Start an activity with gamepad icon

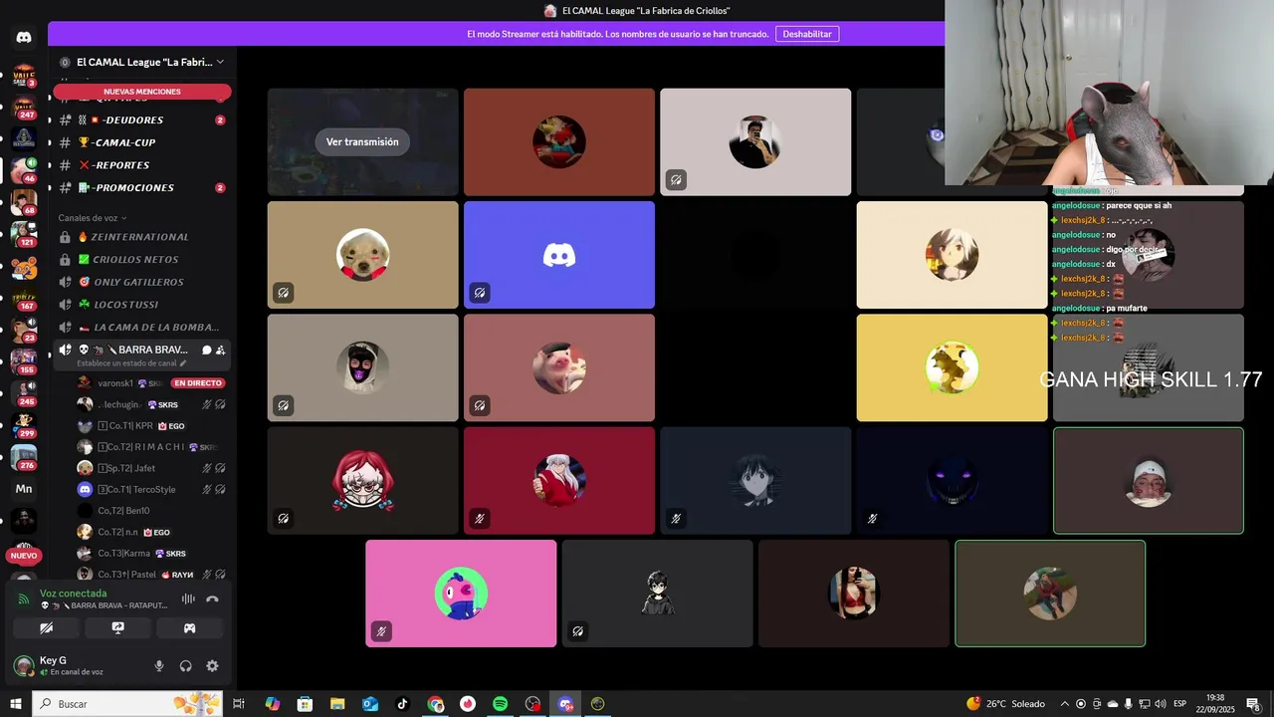pyautogui.click(x=189, y=628)
